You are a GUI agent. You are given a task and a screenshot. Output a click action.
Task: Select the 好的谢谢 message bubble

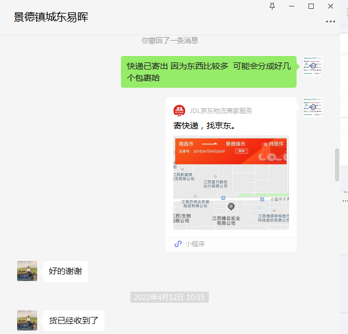(x=65, y=272)
